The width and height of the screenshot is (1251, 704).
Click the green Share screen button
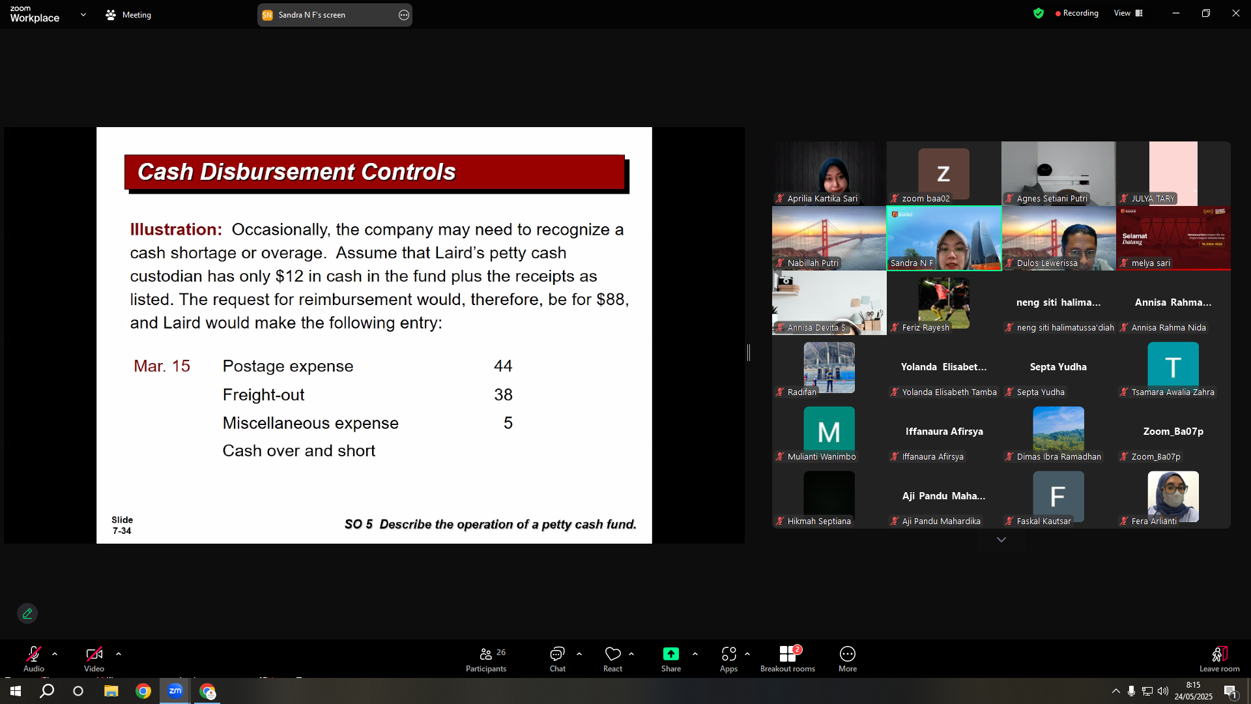671,659
